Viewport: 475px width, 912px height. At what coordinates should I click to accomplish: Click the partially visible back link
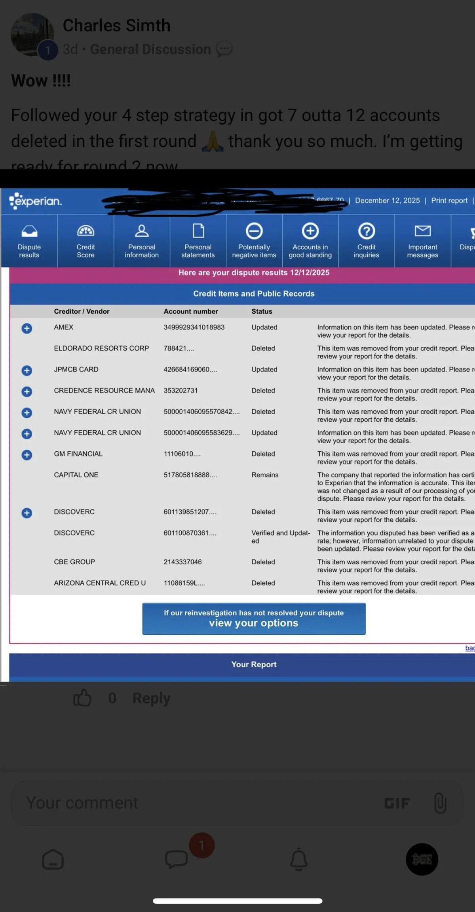coord(470,648)
